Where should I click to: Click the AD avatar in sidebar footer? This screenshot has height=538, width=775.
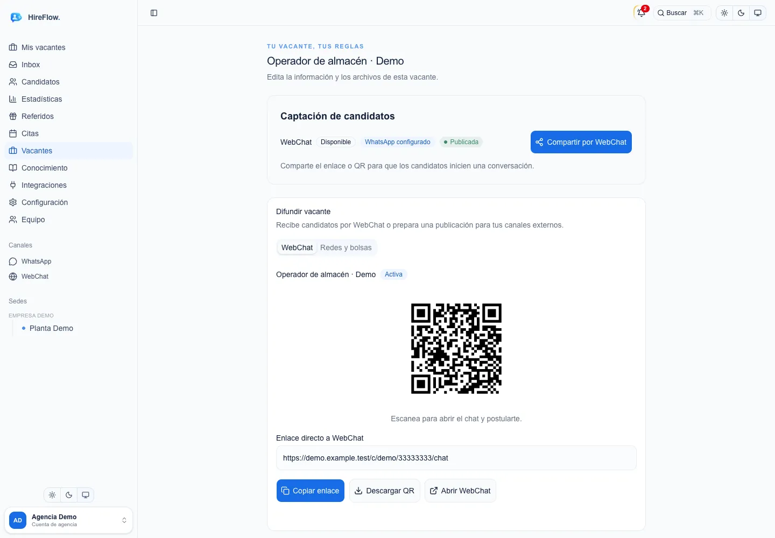[x=18, y=520]
